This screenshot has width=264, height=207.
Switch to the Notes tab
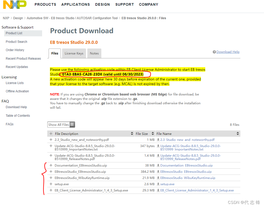tap(94, 53)
